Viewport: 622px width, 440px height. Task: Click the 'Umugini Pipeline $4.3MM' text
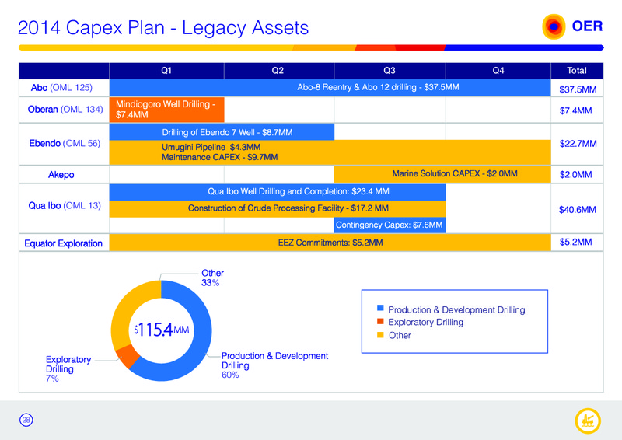click(x=211, y=147)
